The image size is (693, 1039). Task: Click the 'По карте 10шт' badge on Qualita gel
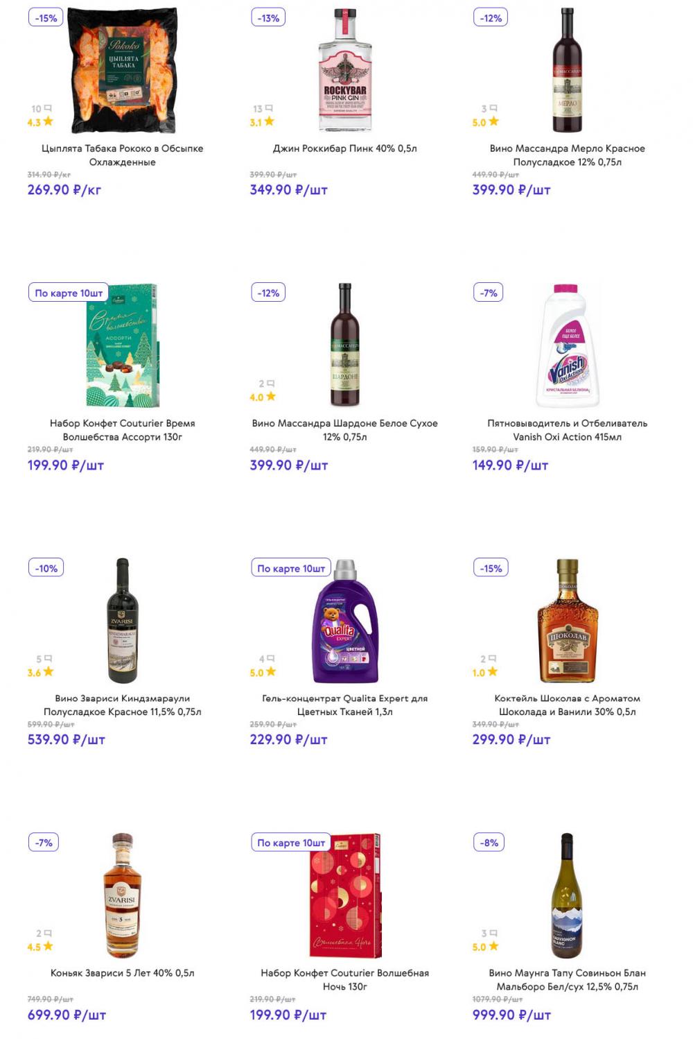tap(291, 568)
